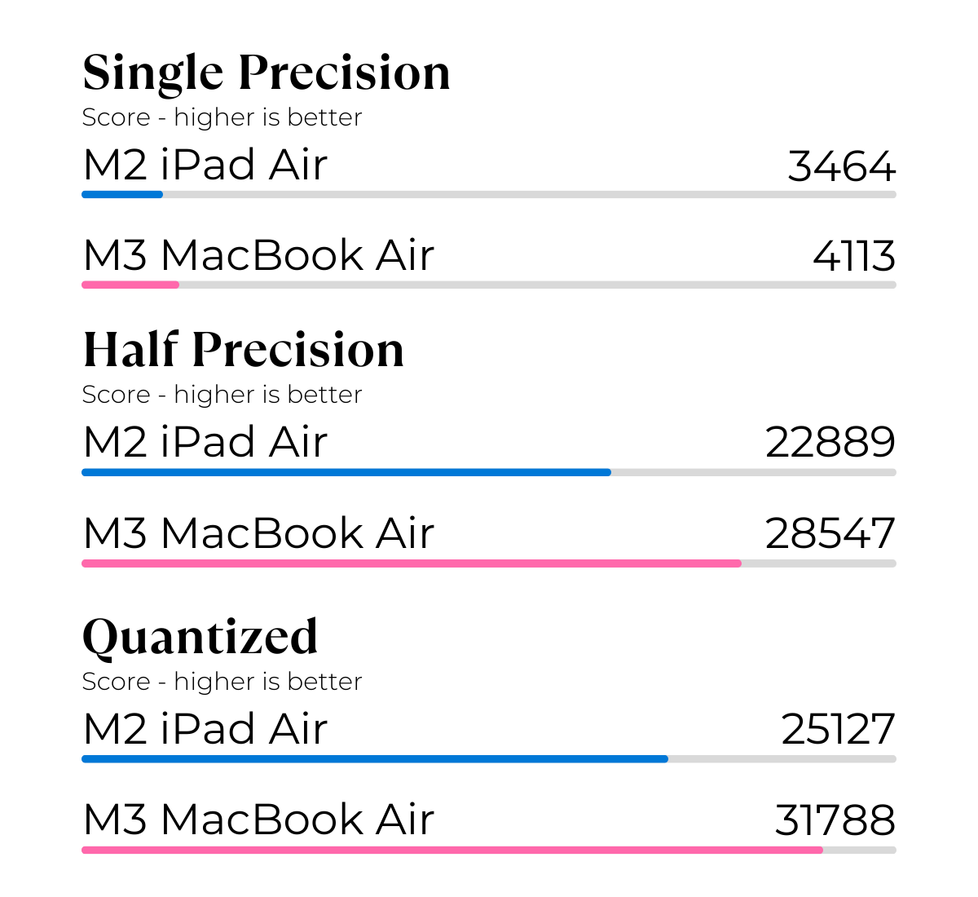Click M2 iPad Air label under Quantized
Image resolution: width=978 pixels, height=897 pixels.
click(205, 729)
